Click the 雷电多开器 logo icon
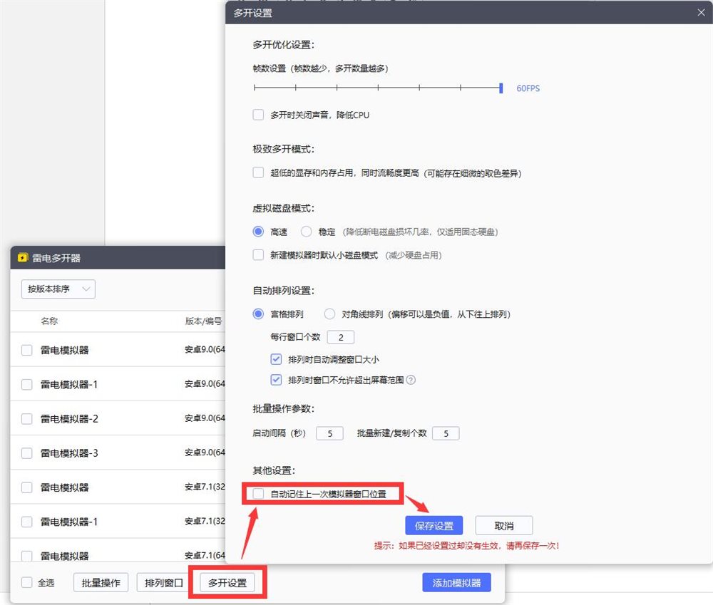Image resolution: width=713 pixels, height=605 pixels. (x=22, y=258)
